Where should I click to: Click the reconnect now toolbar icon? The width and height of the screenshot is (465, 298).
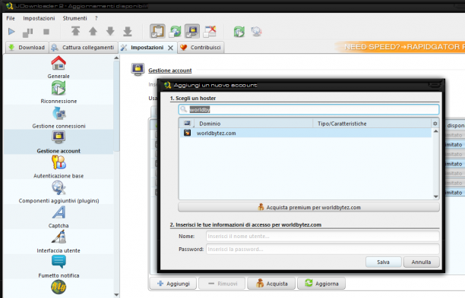pos(239,32)
